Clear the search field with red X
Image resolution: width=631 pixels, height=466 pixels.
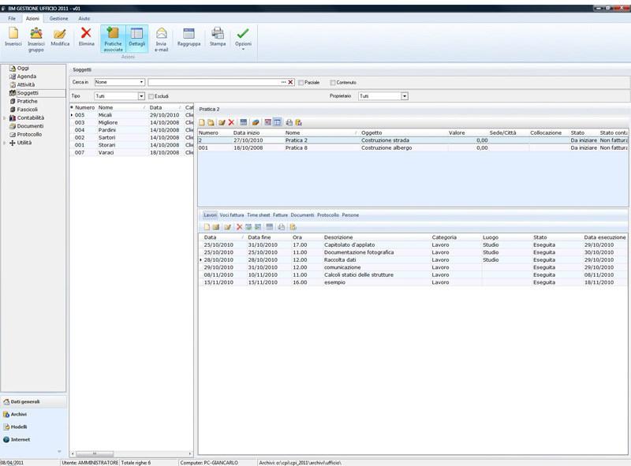290,82
